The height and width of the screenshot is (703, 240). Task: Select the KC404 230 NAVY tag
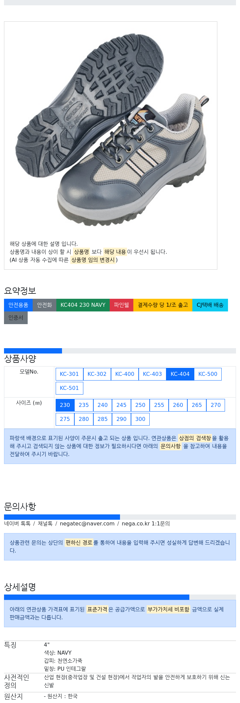(x=83, y=305)
